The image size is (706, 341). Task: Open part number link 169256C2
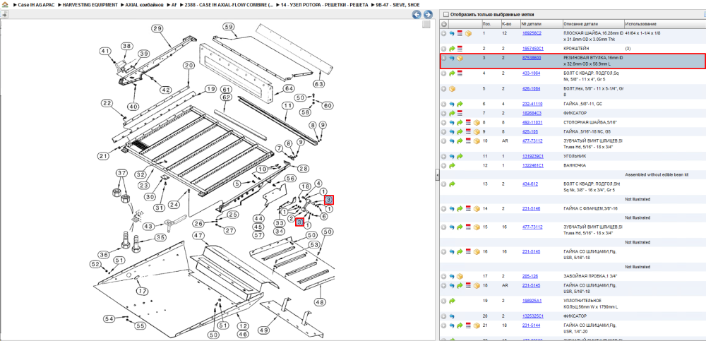click(532, 33)
